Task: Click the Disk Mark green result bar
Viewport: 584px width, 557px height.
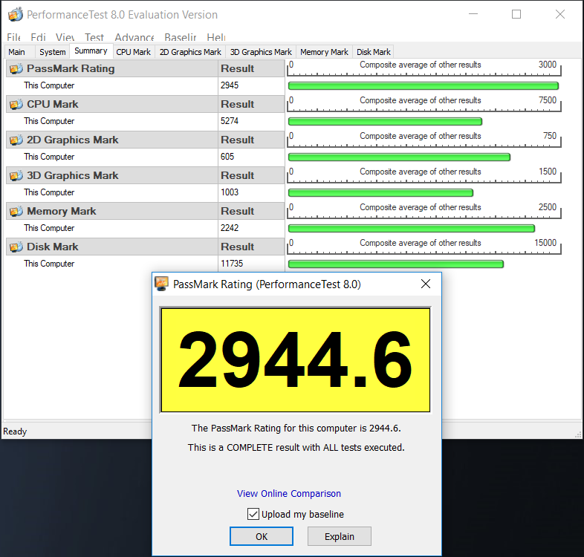Action: [396, 264]
